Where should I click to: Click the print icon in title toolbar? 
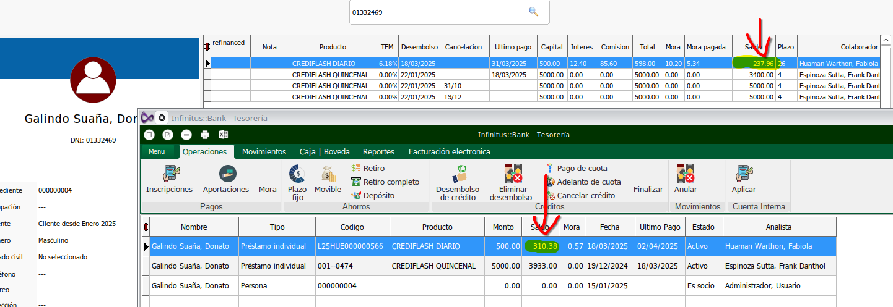click(x=205, y=135)
